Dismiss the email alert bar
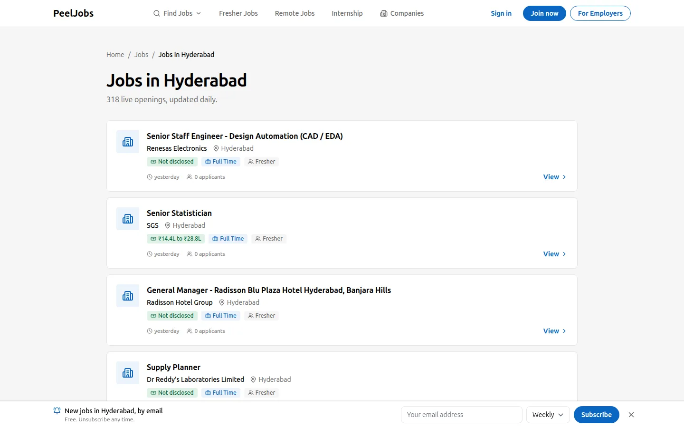This screenshot has height=428, width=684. click(631, 415)
